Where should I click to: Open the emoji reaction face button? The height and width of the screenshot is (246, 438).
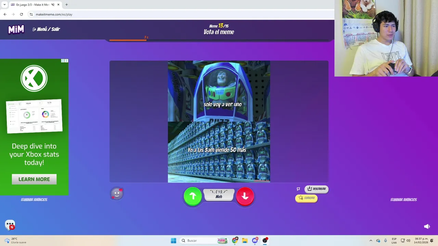[117, 194]
